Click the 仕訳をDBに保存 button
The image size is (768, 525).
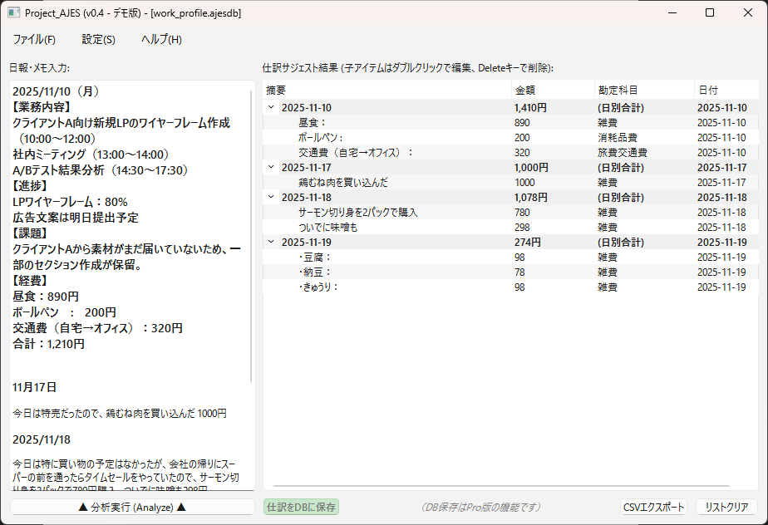coord(301,508)
